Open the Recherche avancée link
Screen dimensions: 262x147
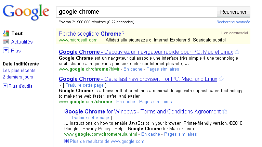pos(233,22)
